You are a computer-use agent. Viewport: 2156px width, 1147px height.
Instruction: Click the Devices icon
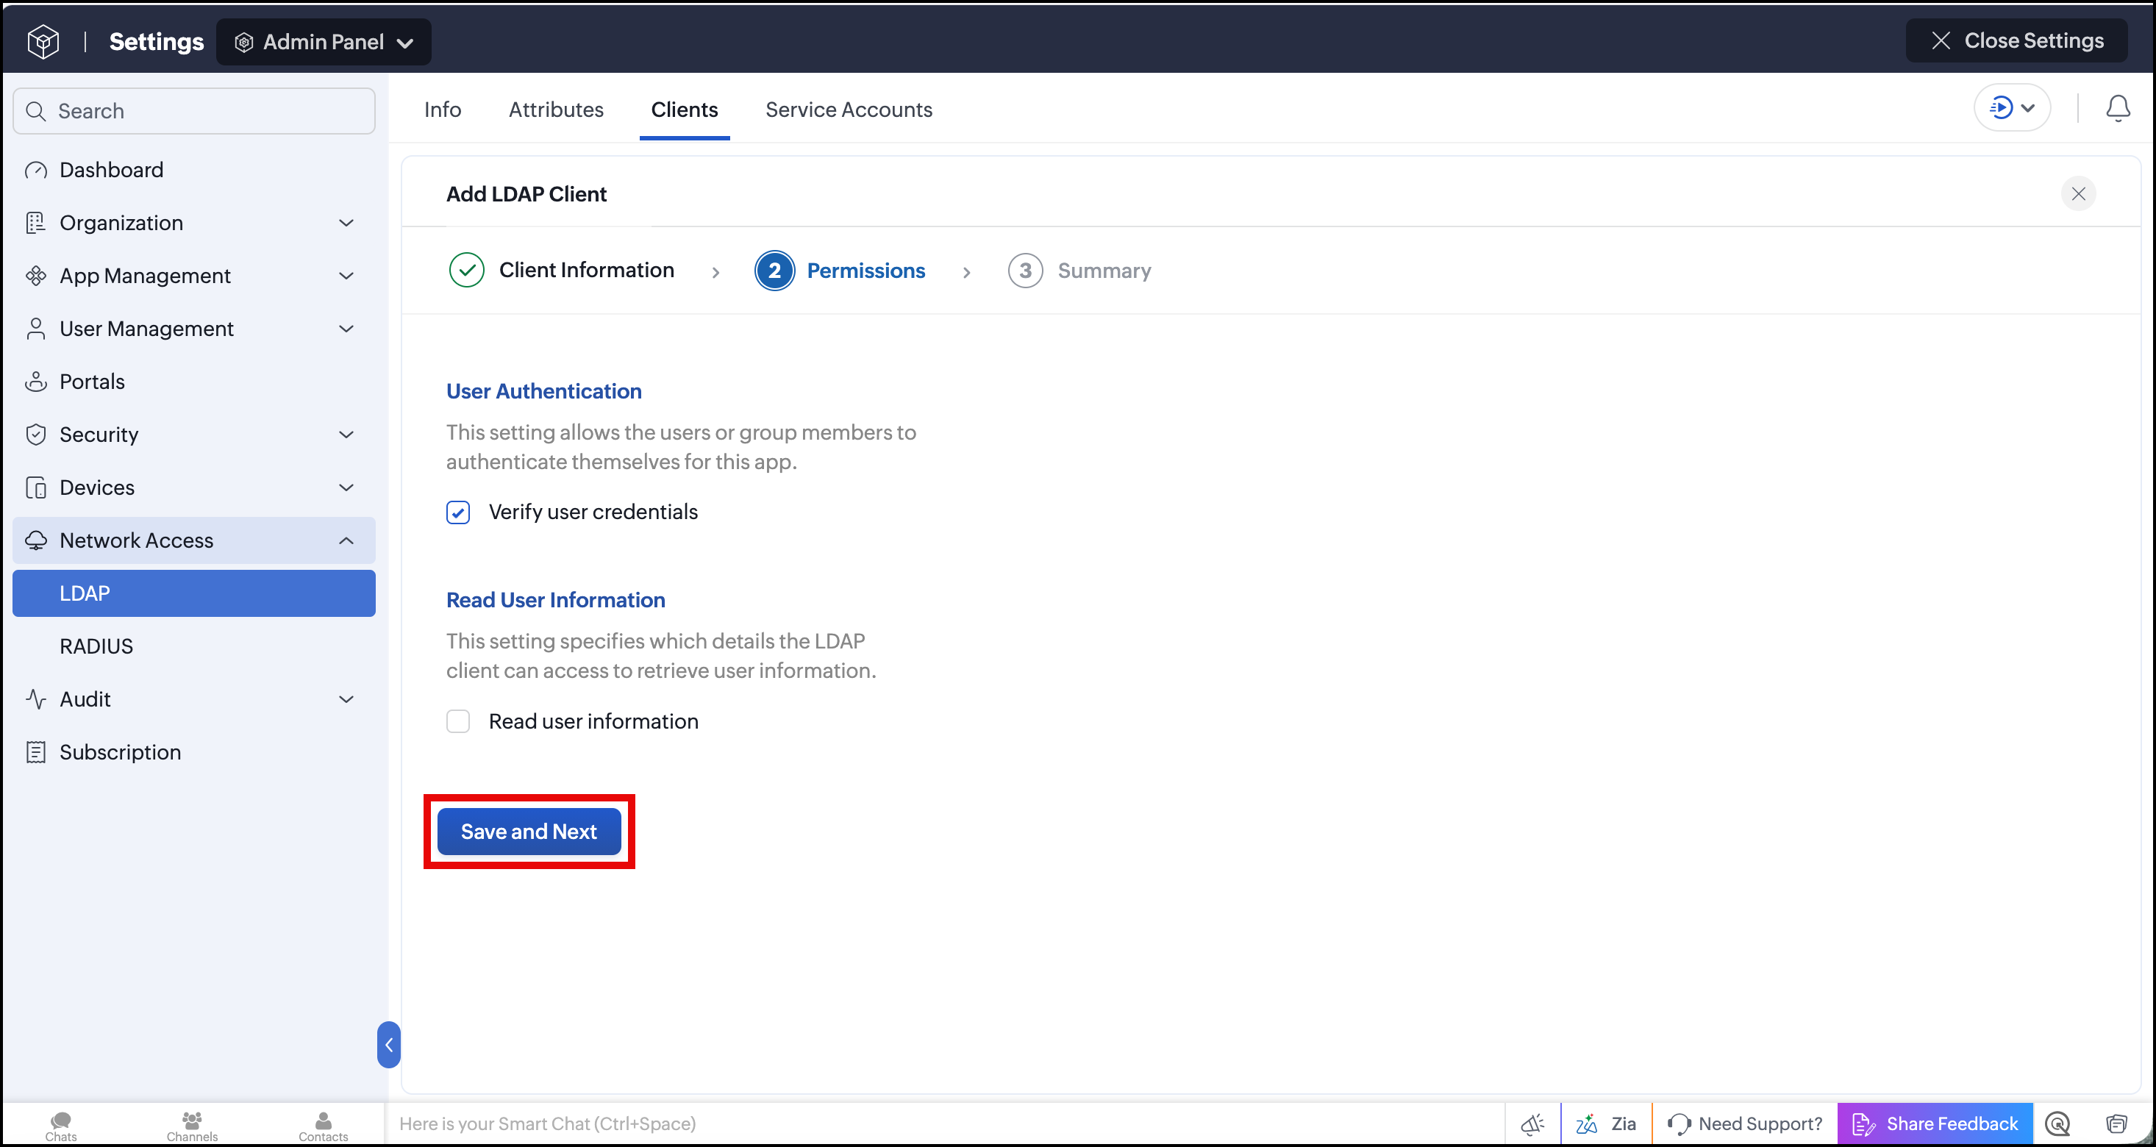36,487
